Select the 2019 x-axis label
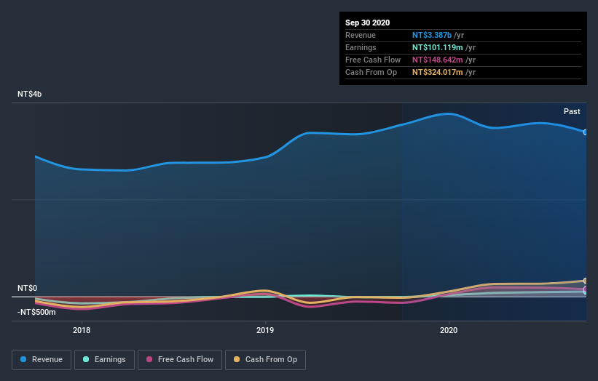598x381 pixels. (x=265, y=330)
